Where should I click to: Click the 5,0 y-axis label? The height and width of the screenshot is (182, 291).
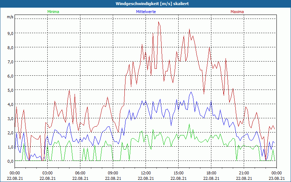(x=11, y=90)
